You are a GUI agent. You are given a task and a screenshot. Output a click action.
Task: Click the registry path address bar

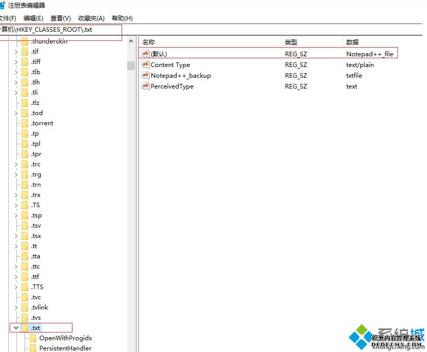click(x=204, y=30)
